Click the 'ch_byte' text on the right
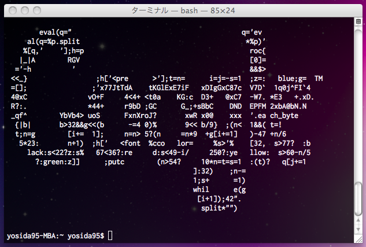The image size is (366, 247). pyautogui.click(x=283, y=115)
